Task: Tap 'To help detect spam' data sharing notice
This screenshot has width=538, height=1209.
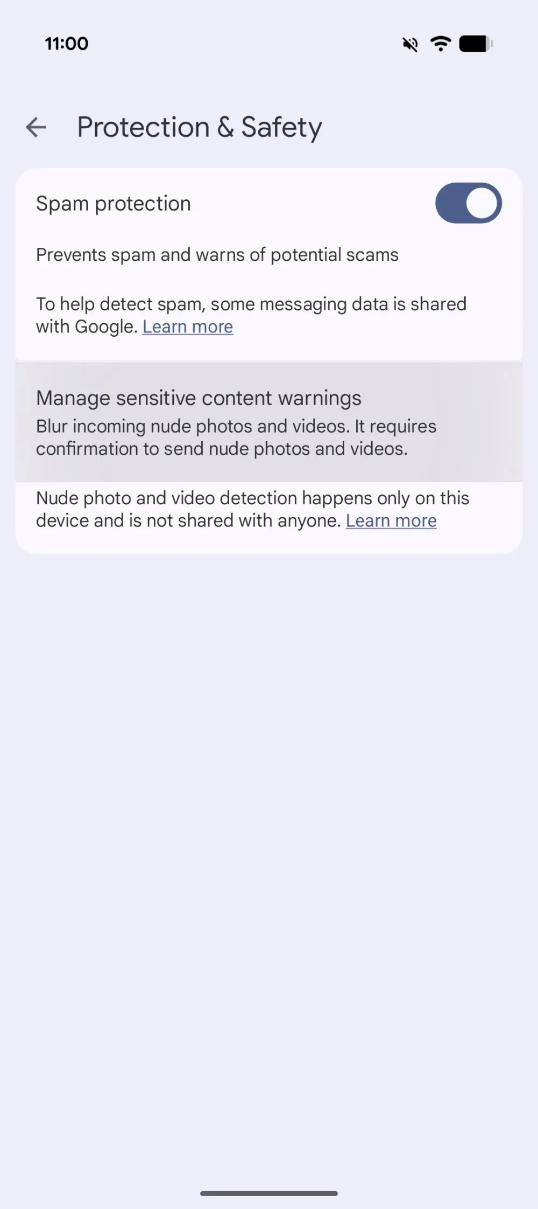Action: tap(251, 315)
